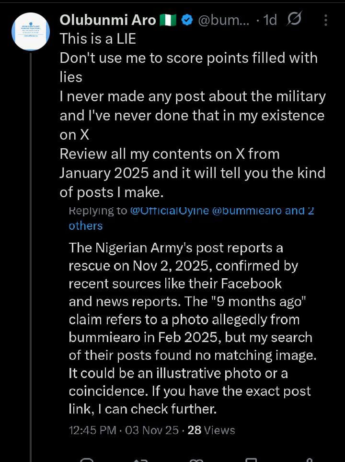Open the Grok explain icon

[x=294, y=20]
